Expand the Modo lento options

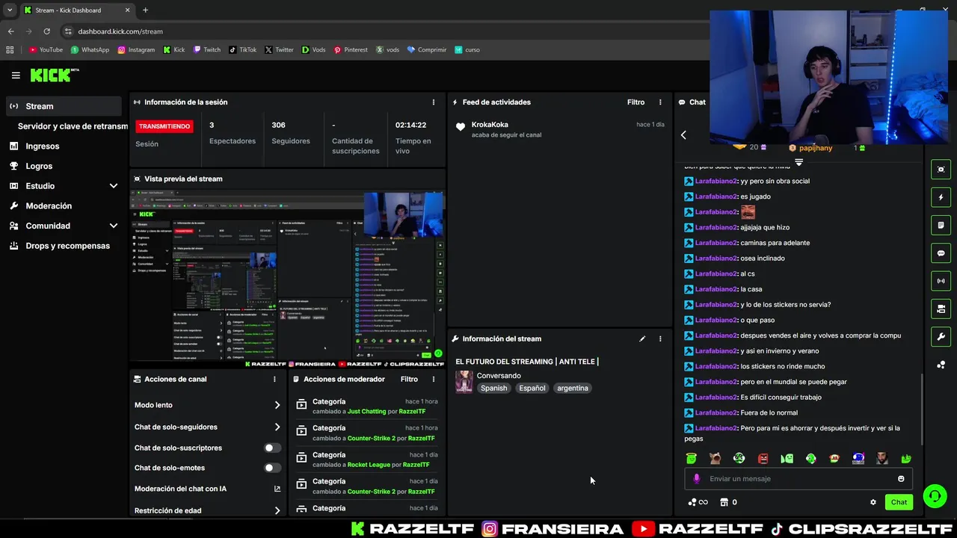coord(277,405)
